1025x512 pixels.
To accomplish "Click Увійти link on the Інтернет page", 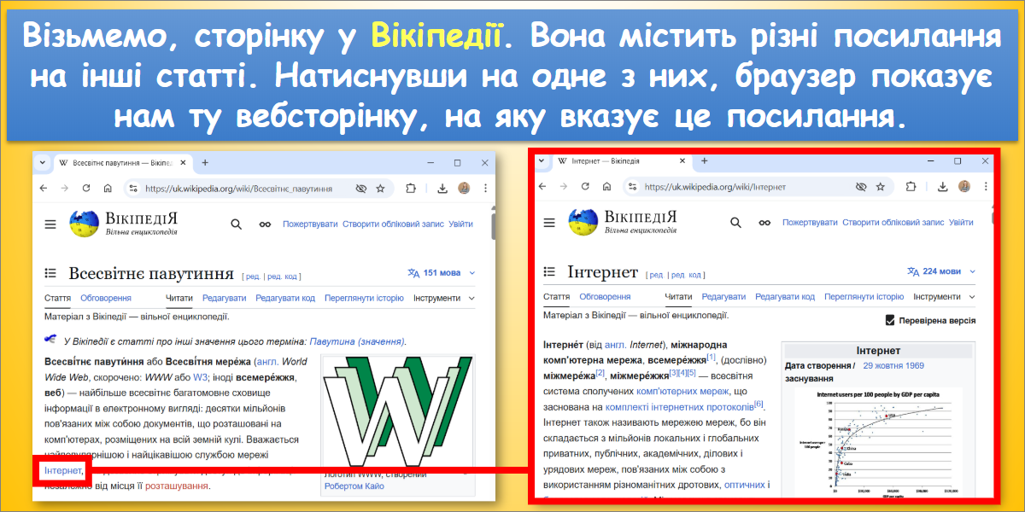I will (x=961, y=223).
